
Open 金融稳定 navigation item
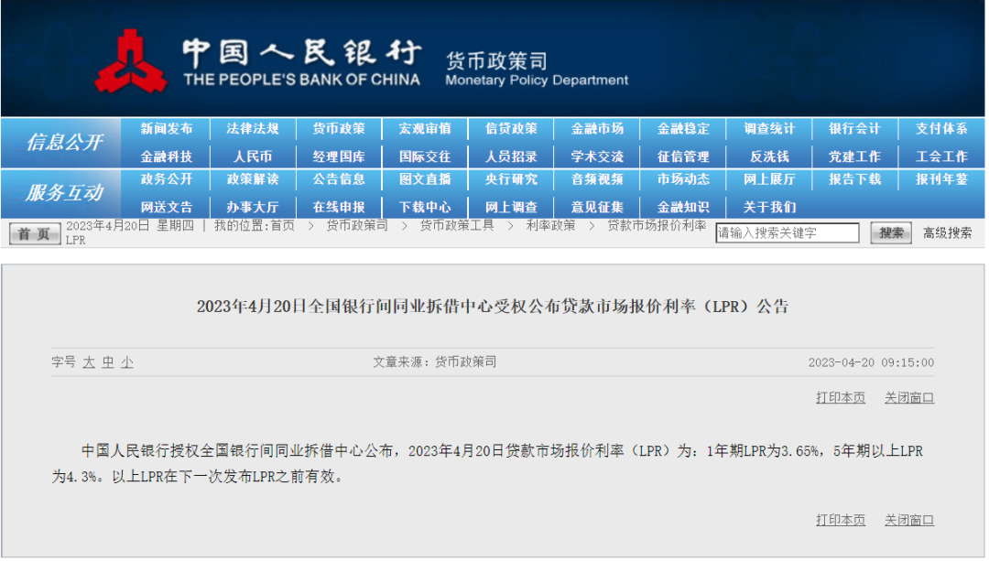click(684, 129)
